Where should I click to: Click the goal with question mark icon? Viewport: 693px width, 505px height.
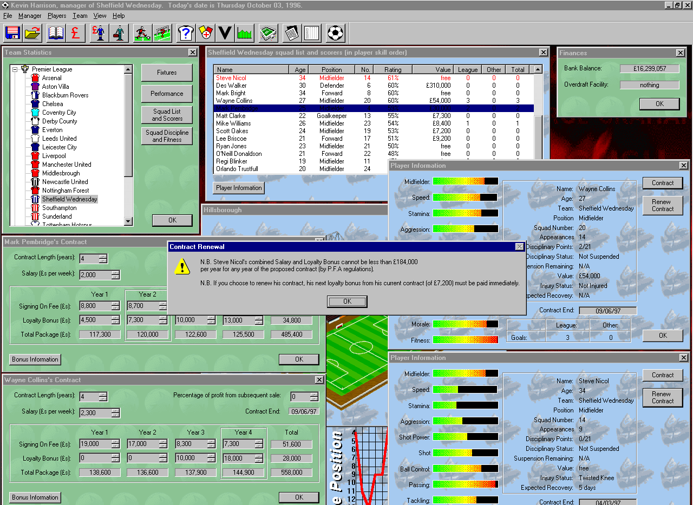click(162, 33)
